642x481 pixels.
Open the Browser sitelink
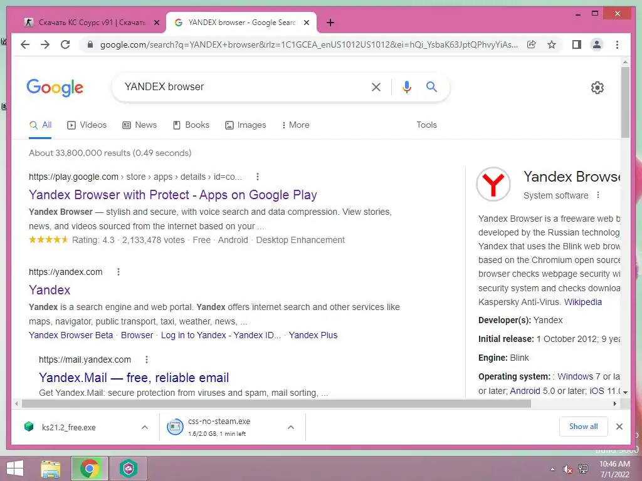point(137,336)
